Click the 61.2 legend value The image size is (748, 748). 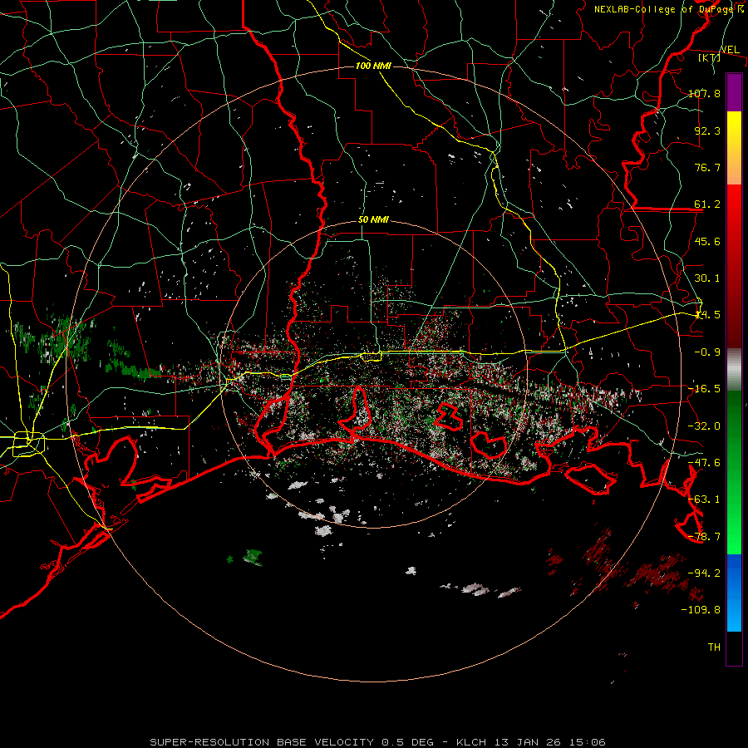click(x=707, y=204)
